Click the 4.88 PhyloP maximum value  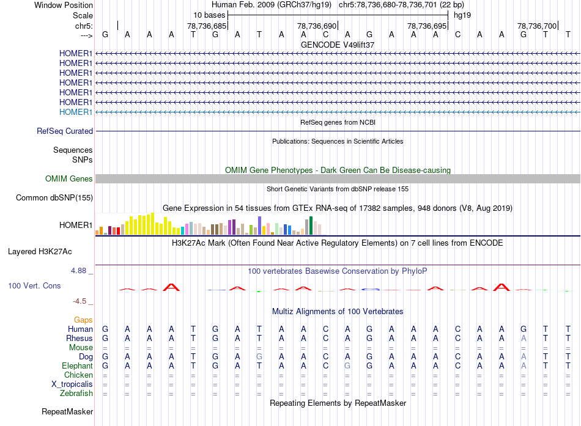tap(78, 271)
